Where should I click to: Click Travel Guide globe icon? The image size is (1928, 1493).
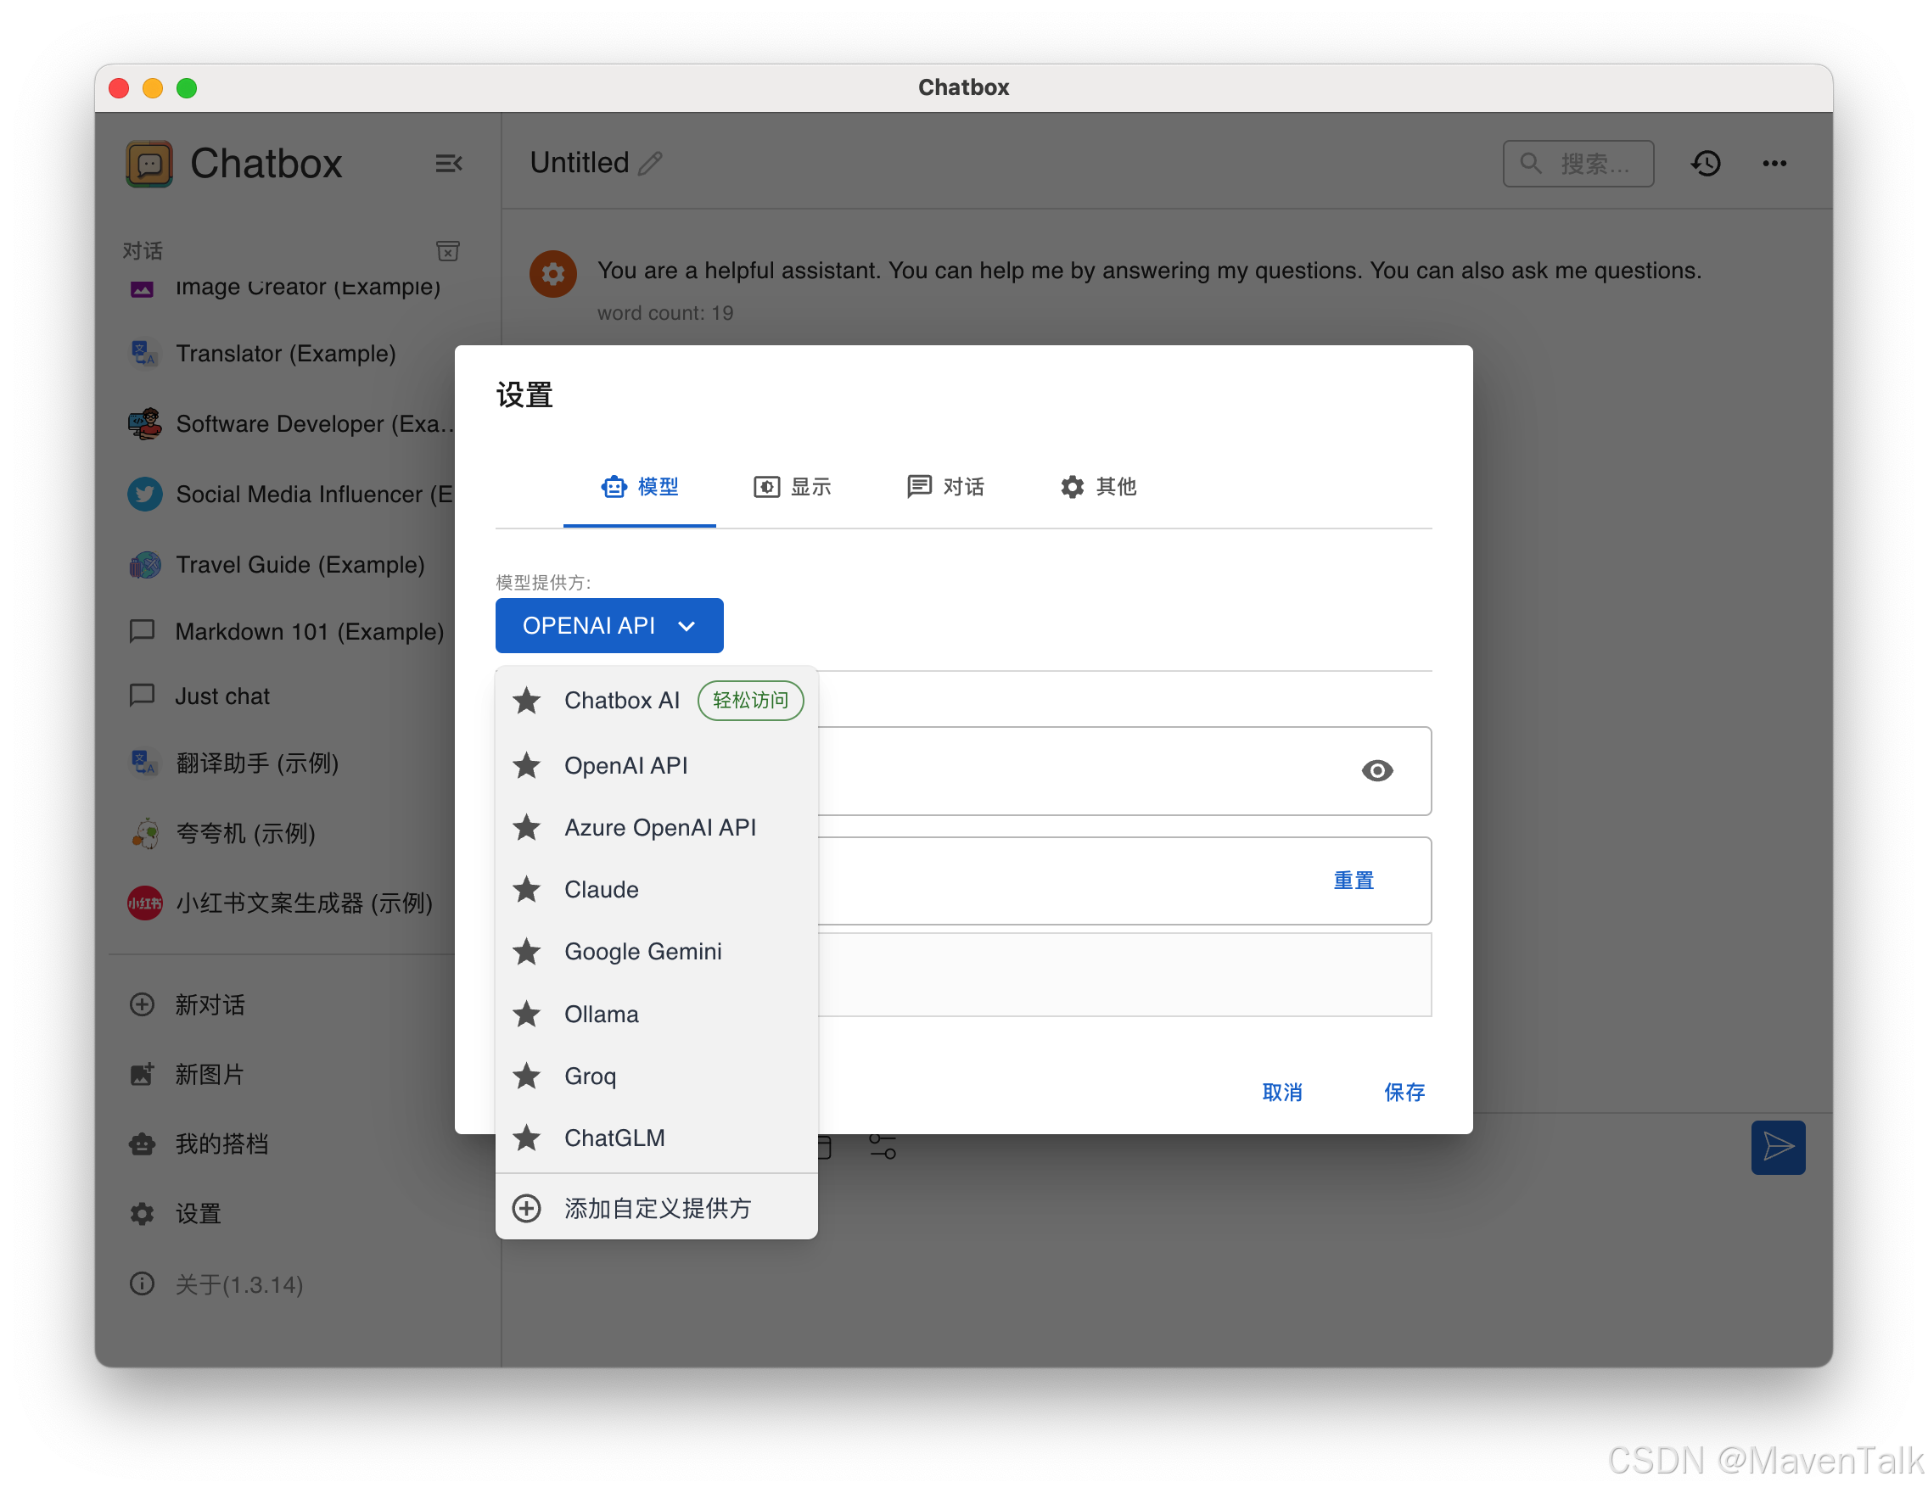coord(145,565)
